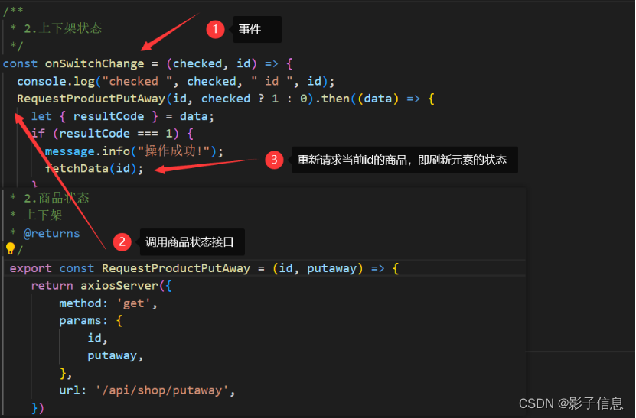Click the url property key
The image size is (636, 418).
click(x=70, y=390)
